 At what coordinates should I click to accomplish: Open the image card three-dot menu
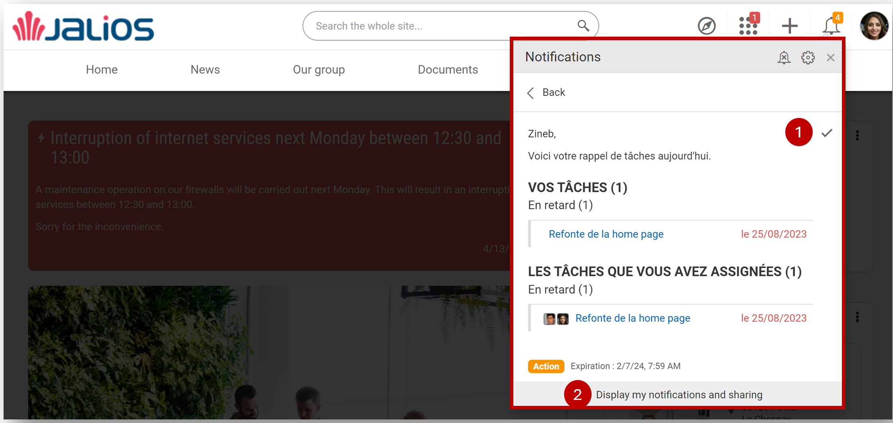[x=857, y=317]
